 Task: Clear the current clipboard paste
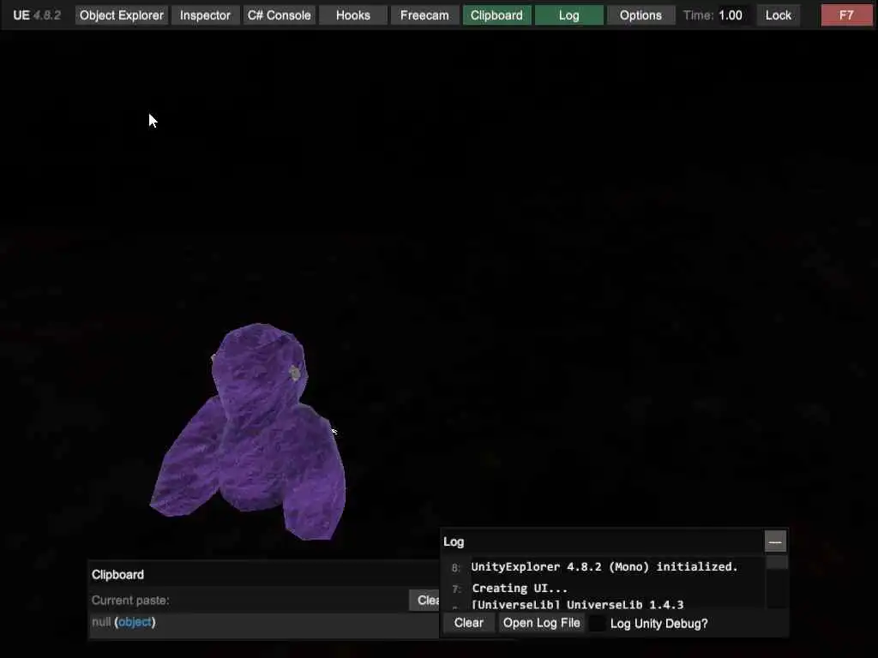coord(425,601)
